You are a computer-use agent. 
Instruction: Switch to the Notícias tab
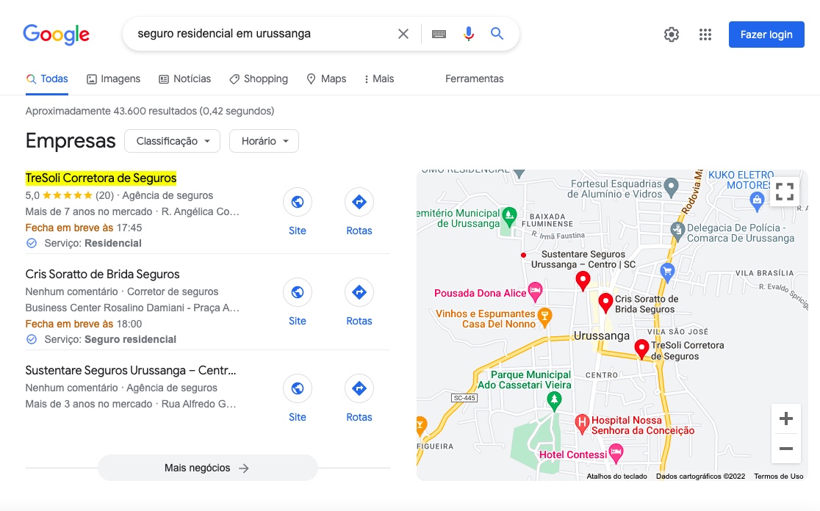(184, 79)
